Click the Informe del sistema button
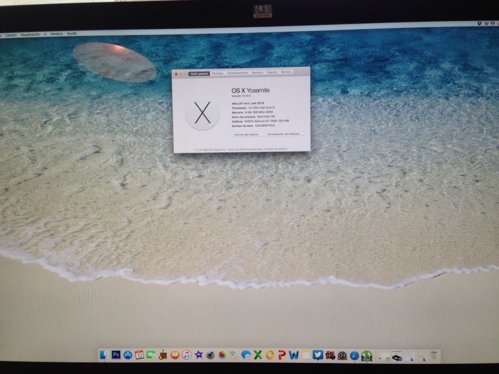This screenshot has width=499, height=374. [x=248, y=134]
